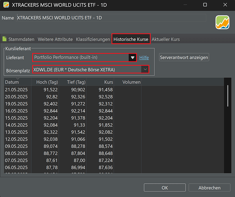Click the Kurs value 92,082
This screenshot has width=235, height=197.
(x=106, y=132)
